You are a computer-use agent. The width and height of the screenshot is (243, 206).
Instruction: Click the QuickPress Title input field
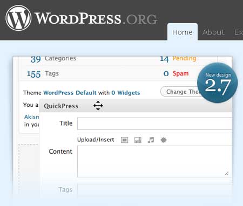point(154,123)
